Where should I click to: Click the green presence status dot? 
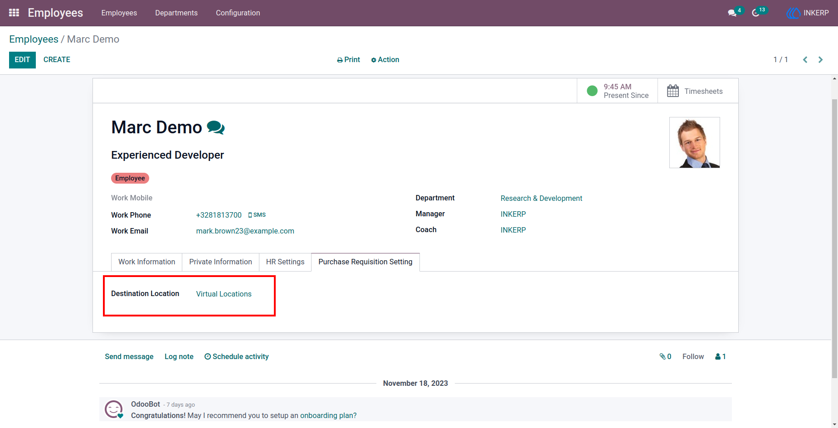(x=592, y=91)
